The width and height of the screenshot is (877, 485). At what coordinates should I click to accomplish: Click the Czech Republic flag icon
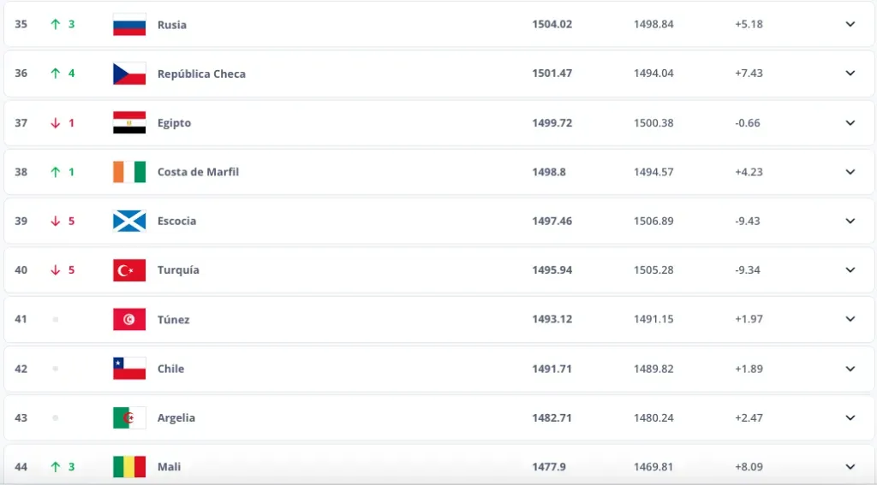pos(129,74)
